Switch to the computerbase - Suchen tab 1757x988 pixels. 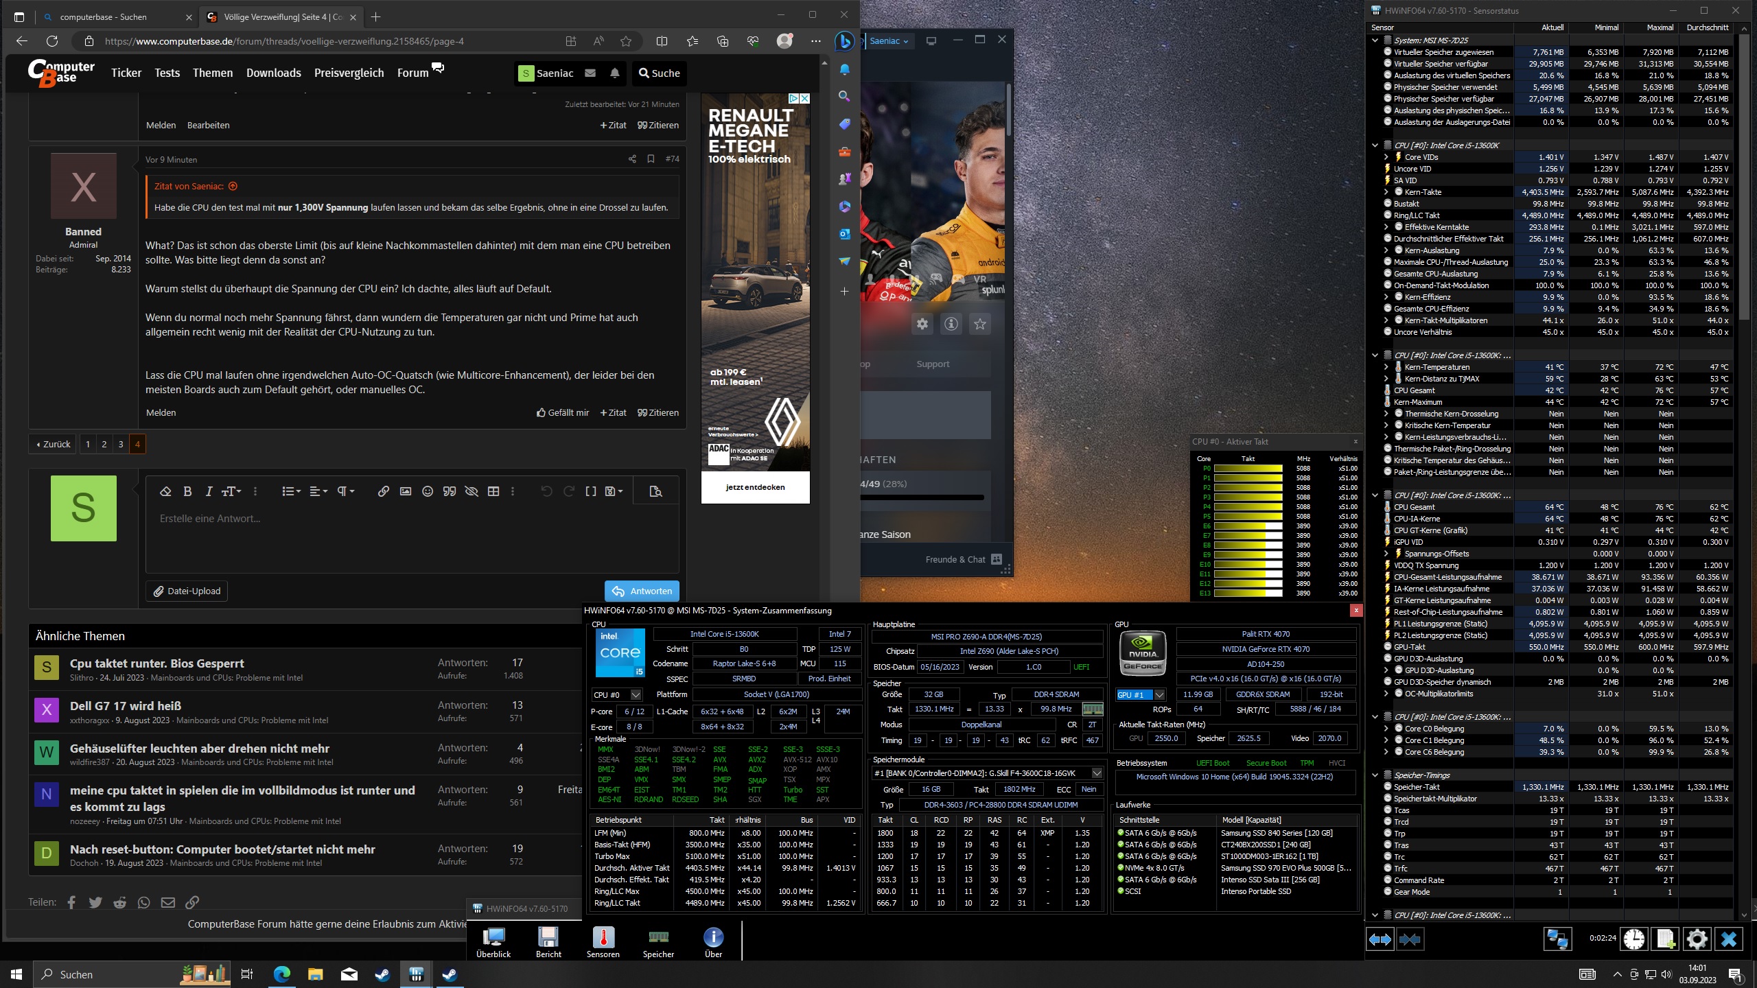103,16
